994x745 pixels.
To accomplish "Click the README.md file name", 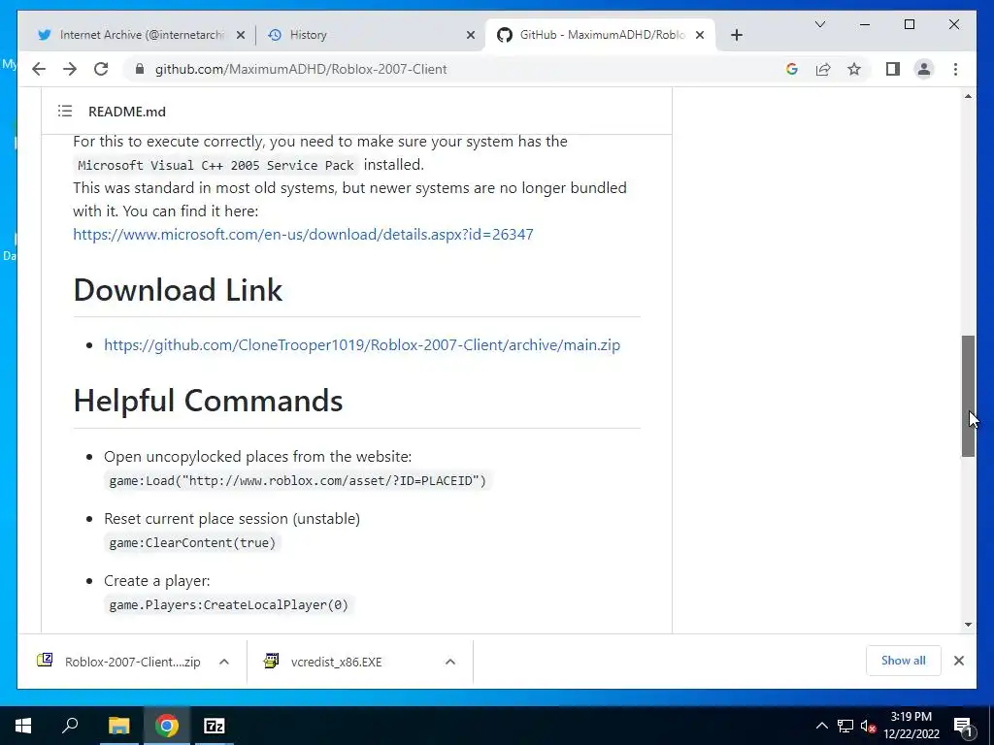I will point(127,112).
